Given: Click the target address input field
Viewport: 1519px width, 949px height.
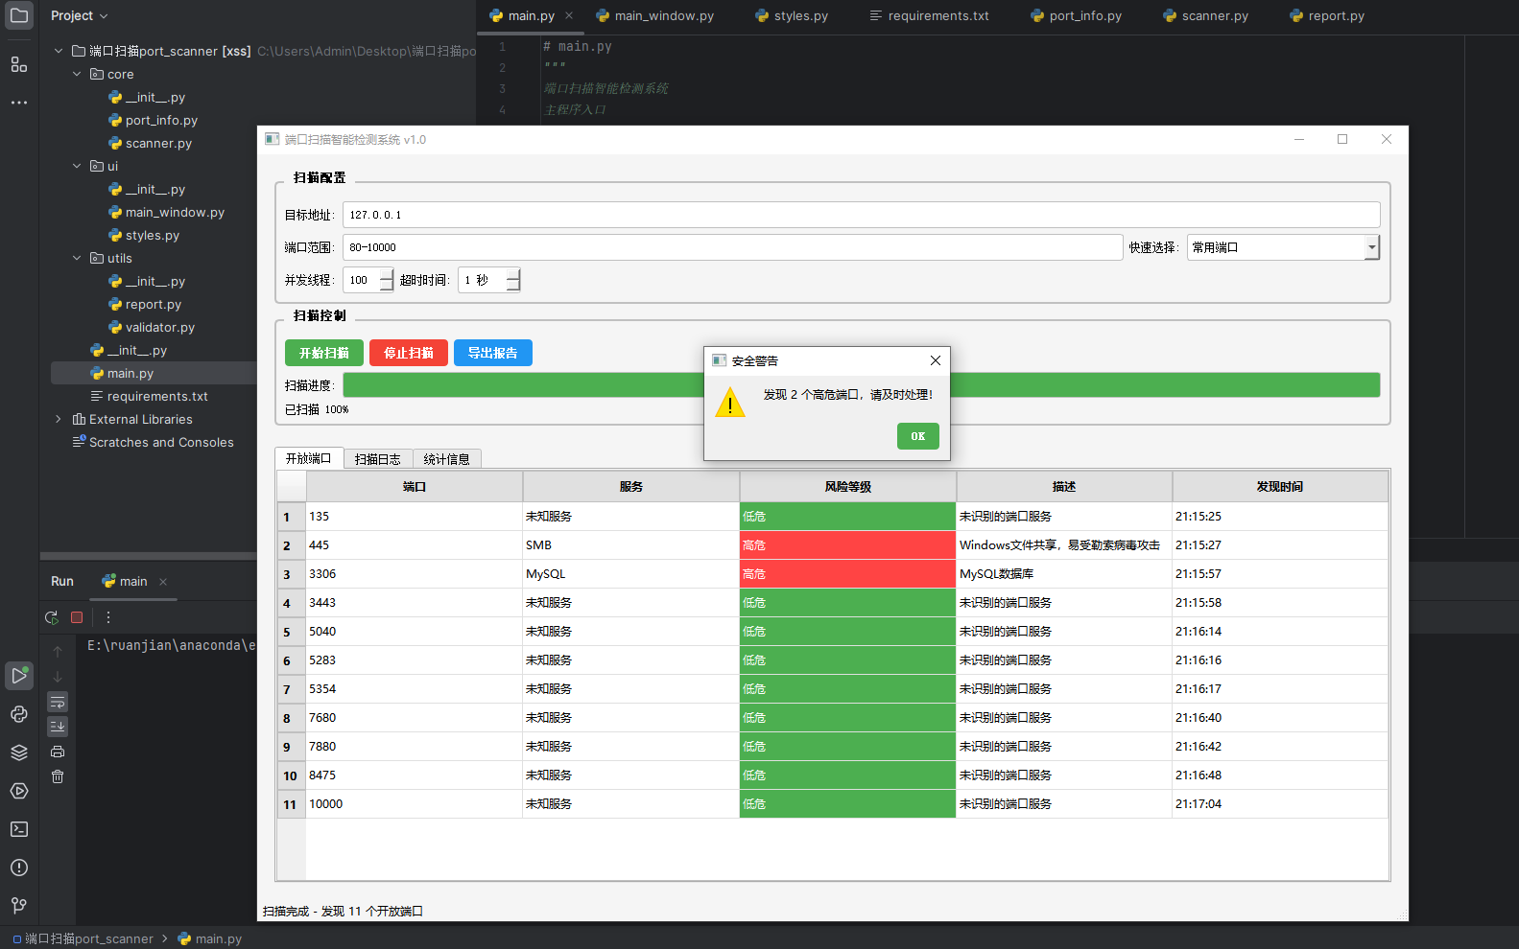Looking at the screenshot, I should [861, 215].
